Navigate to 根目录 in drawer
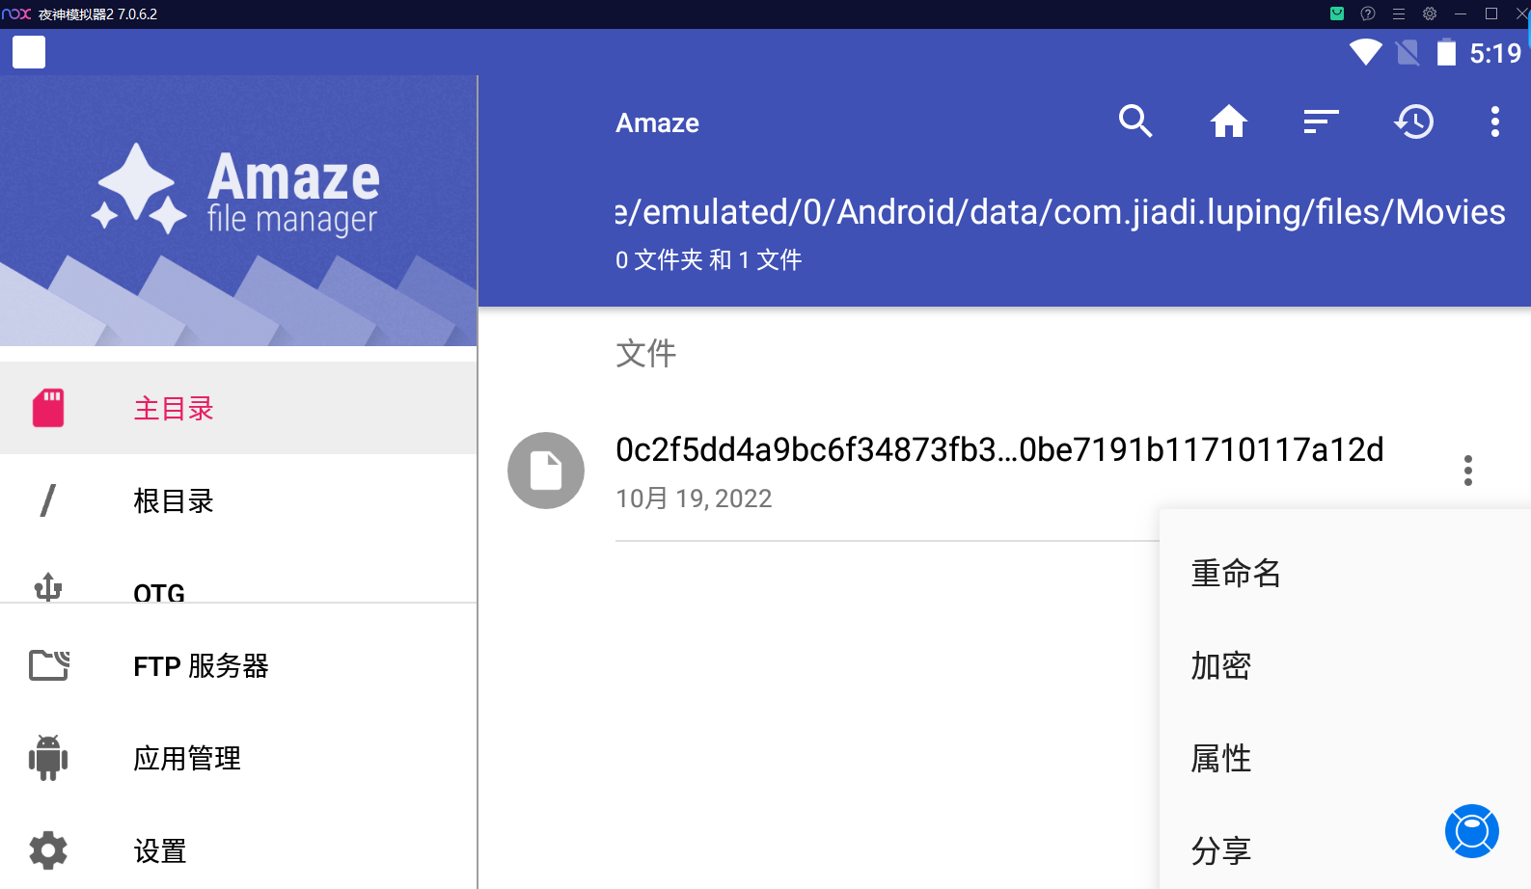1531x889 pixels. [174, 501]
